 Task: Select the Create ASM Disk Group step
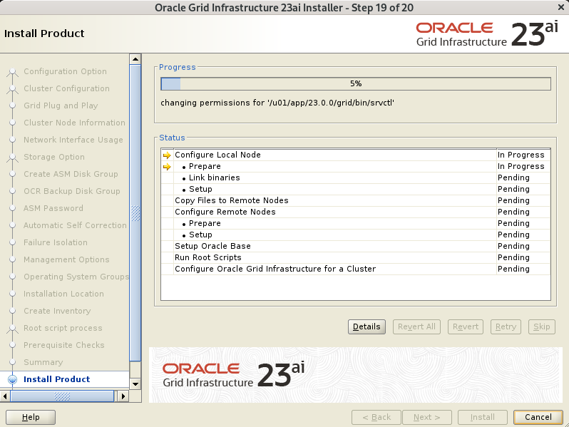point(71,174)
